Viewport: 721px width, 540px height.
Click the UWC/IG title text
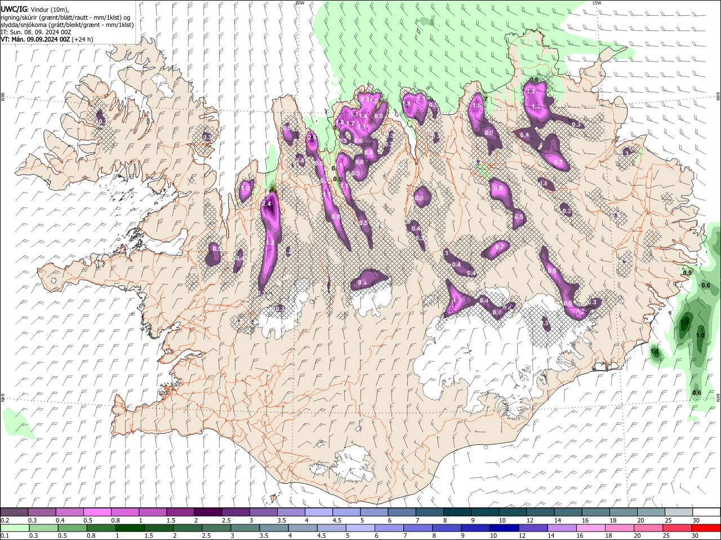click(14, 10)
